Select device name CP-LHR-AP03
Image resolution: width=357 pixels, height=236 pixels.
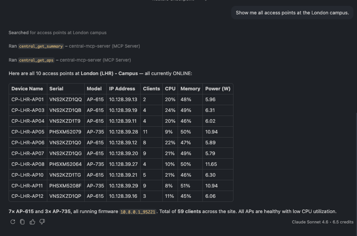pyautogui.click(x=28, y=110)
